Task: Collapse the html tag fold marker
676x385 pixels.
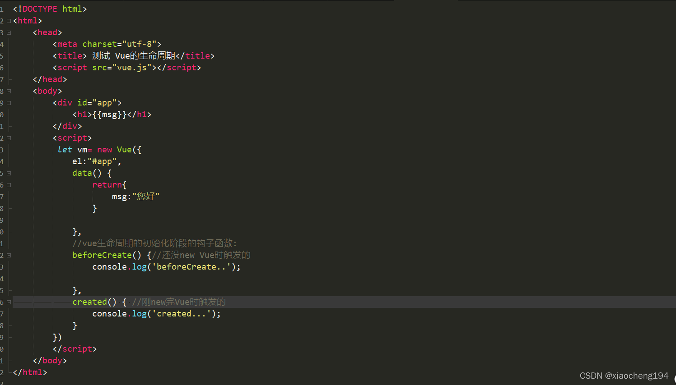Action: coord(9,21)
